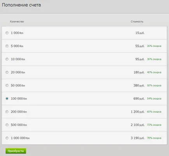Click the 55 руб. price
The width and height of the screenshot is (169, 156).
click(x=140, y=46)
